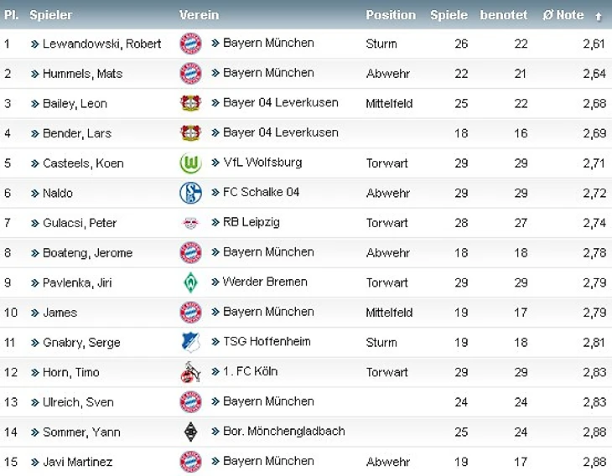Viewport: 612px width, 476px height.
Task: Sort table by Spiele column header
Action: (x=449, y=15)
